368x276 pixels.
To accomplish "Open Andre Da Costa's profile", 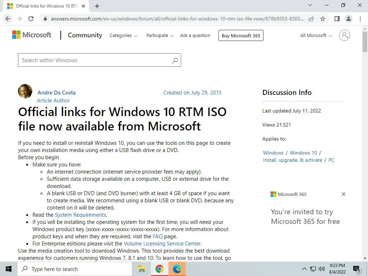I will pyautogui.click(x=56, y=93).
